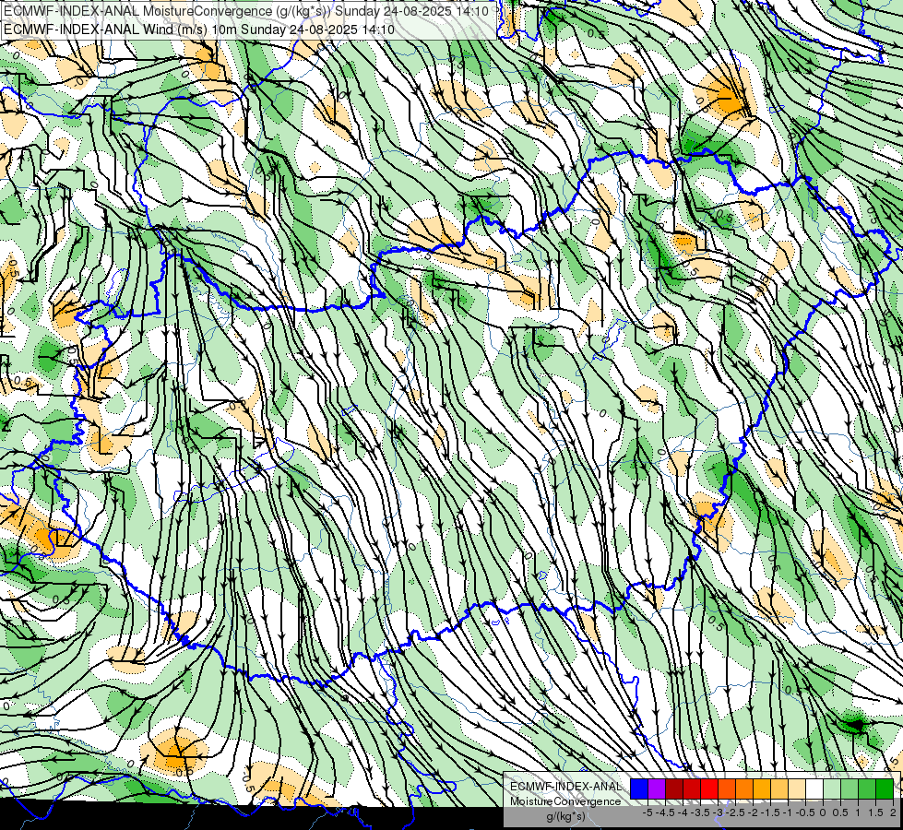
Task: Click the '-4.5' legend scale value
Action: [x=665, y=812]
